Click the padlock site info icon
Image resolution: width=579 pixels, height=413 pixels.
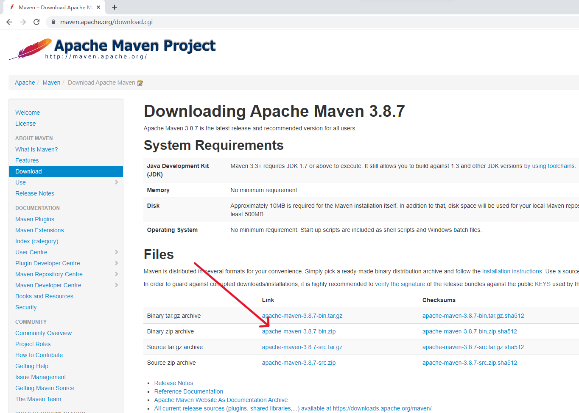coord(53,22)
